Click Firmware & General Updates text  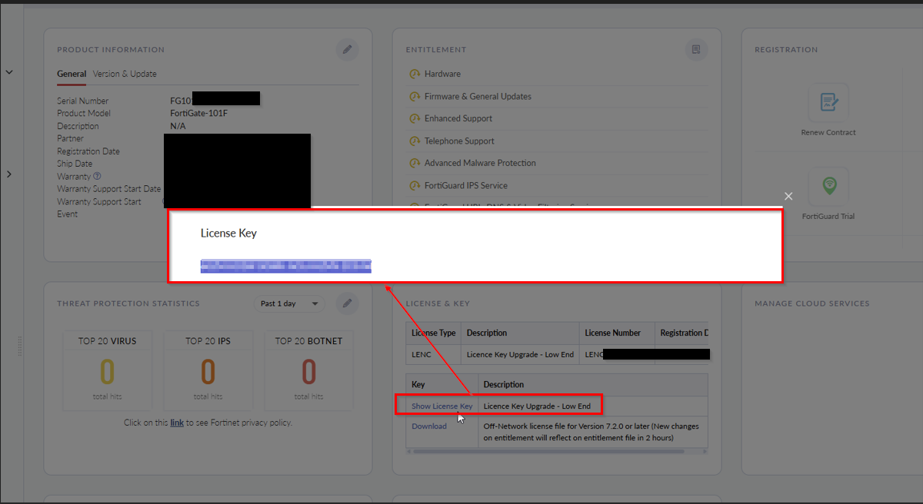(478, 97)
